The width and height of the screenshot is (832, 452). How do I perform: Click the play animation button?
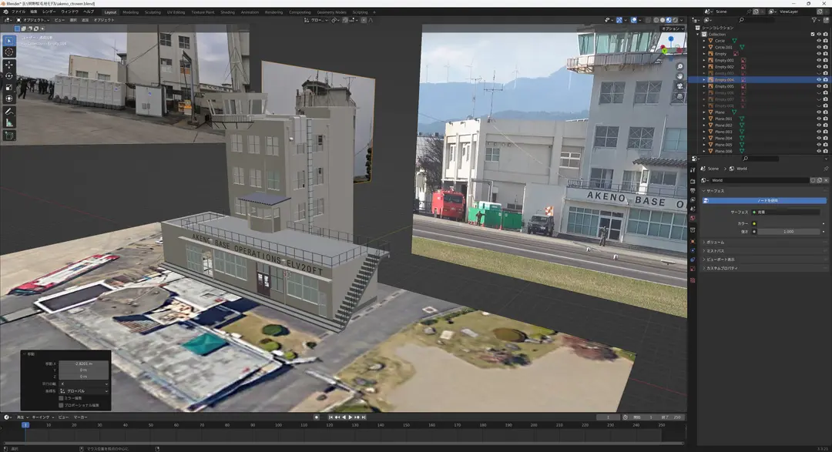click(351, 417)
